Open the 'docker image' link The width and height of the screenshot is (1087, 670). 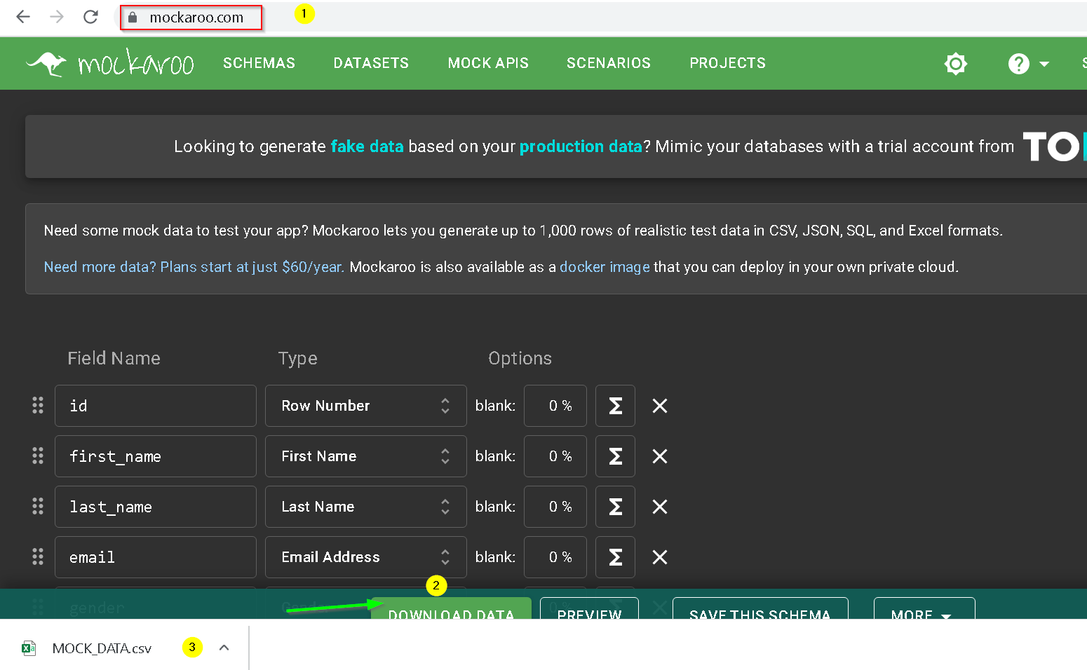click(605, 267)
